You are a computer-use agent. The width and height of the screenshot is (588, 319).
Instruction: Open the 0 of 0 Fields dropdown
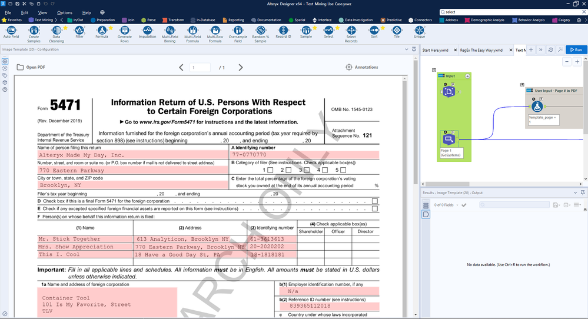coord(446,205)
